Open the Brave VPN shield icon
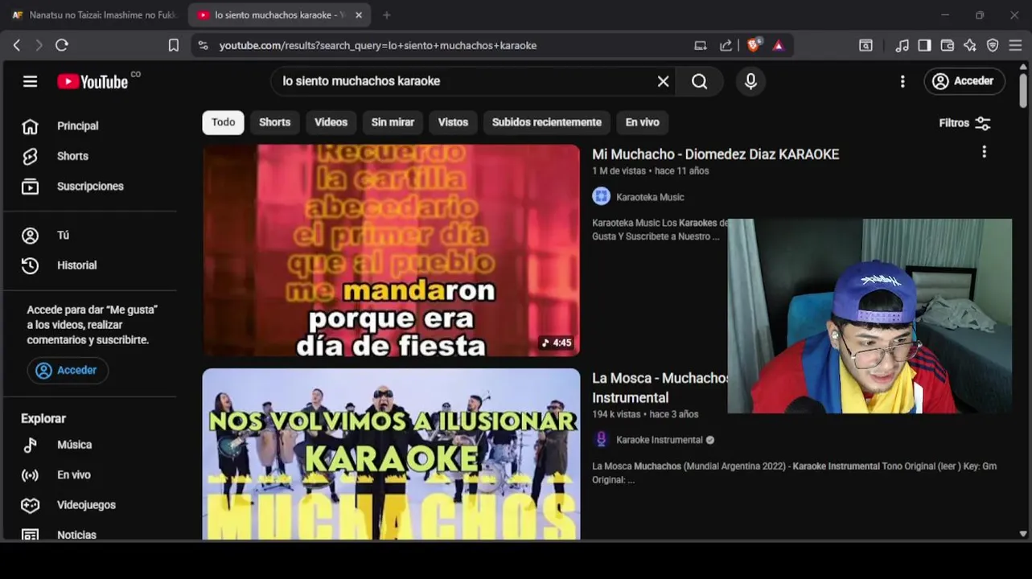Screen dimensions: 1032x579 click(x=993, y=46)
